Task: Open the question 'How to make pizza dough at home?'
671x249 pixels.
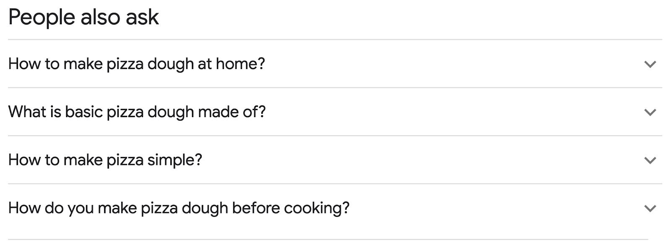Action: 138,64
